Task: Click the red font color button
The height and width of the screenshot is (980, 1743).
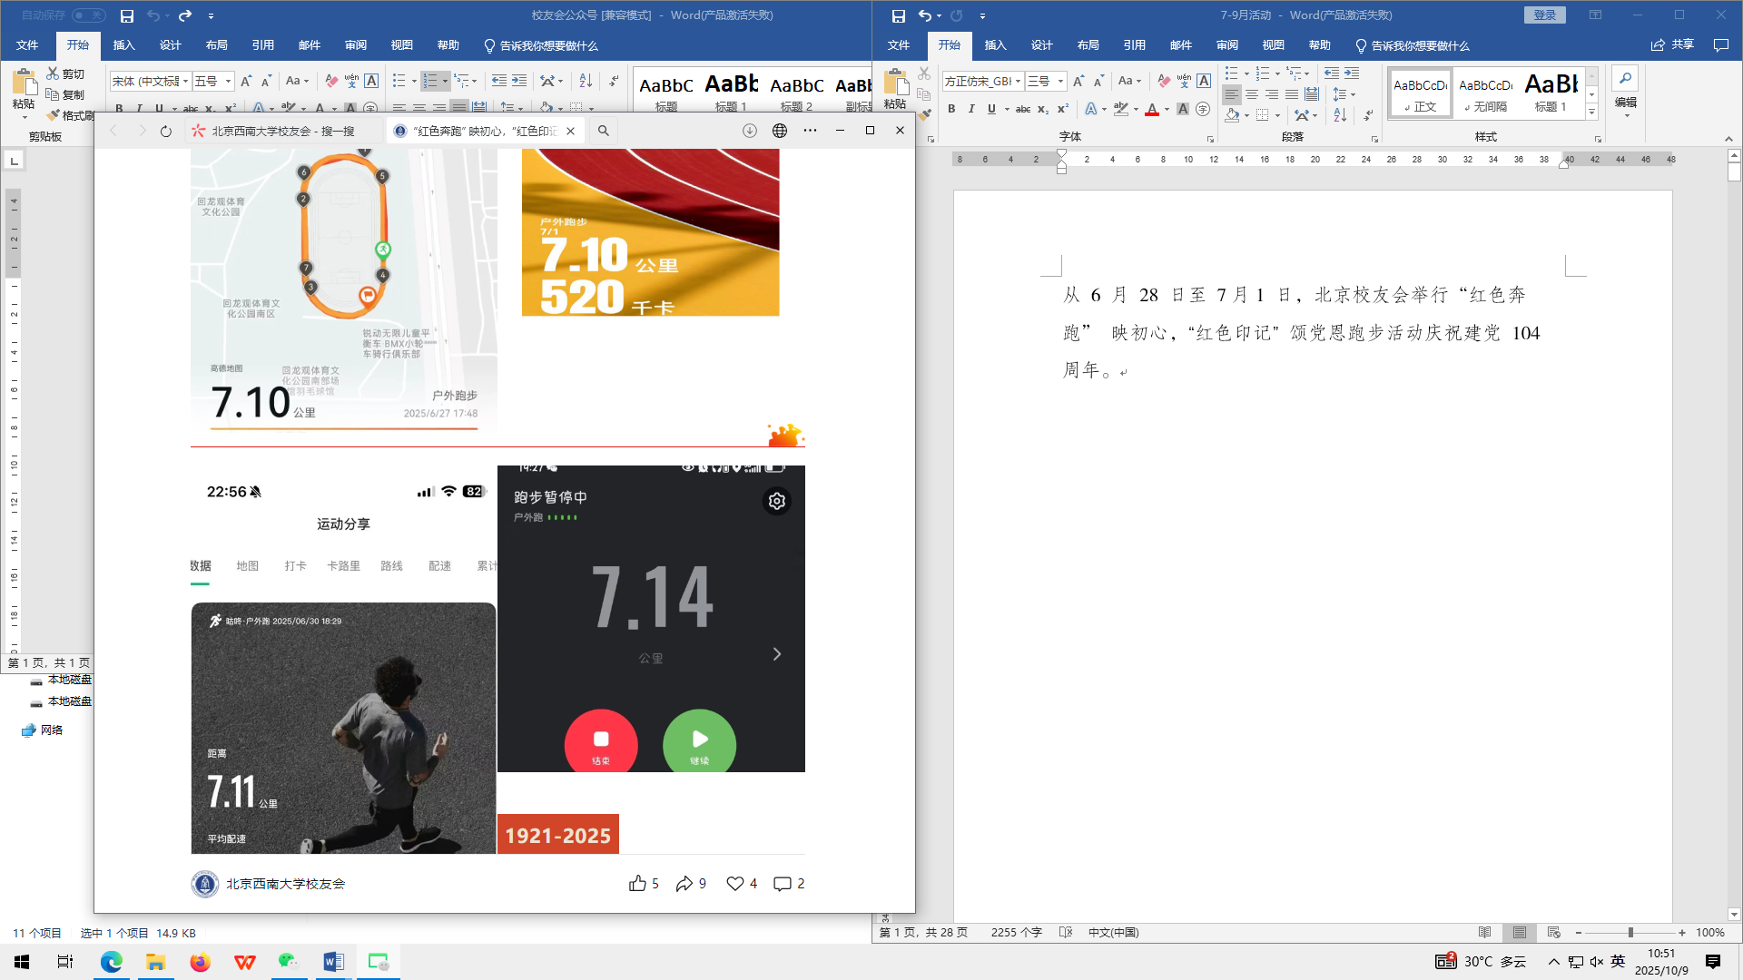Action: point(1152,109)
